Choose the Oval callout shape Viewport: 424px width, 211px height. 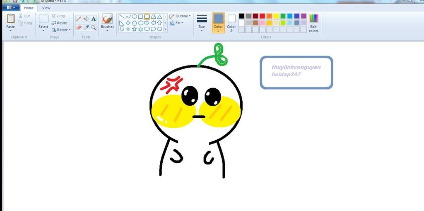point(153,29)
